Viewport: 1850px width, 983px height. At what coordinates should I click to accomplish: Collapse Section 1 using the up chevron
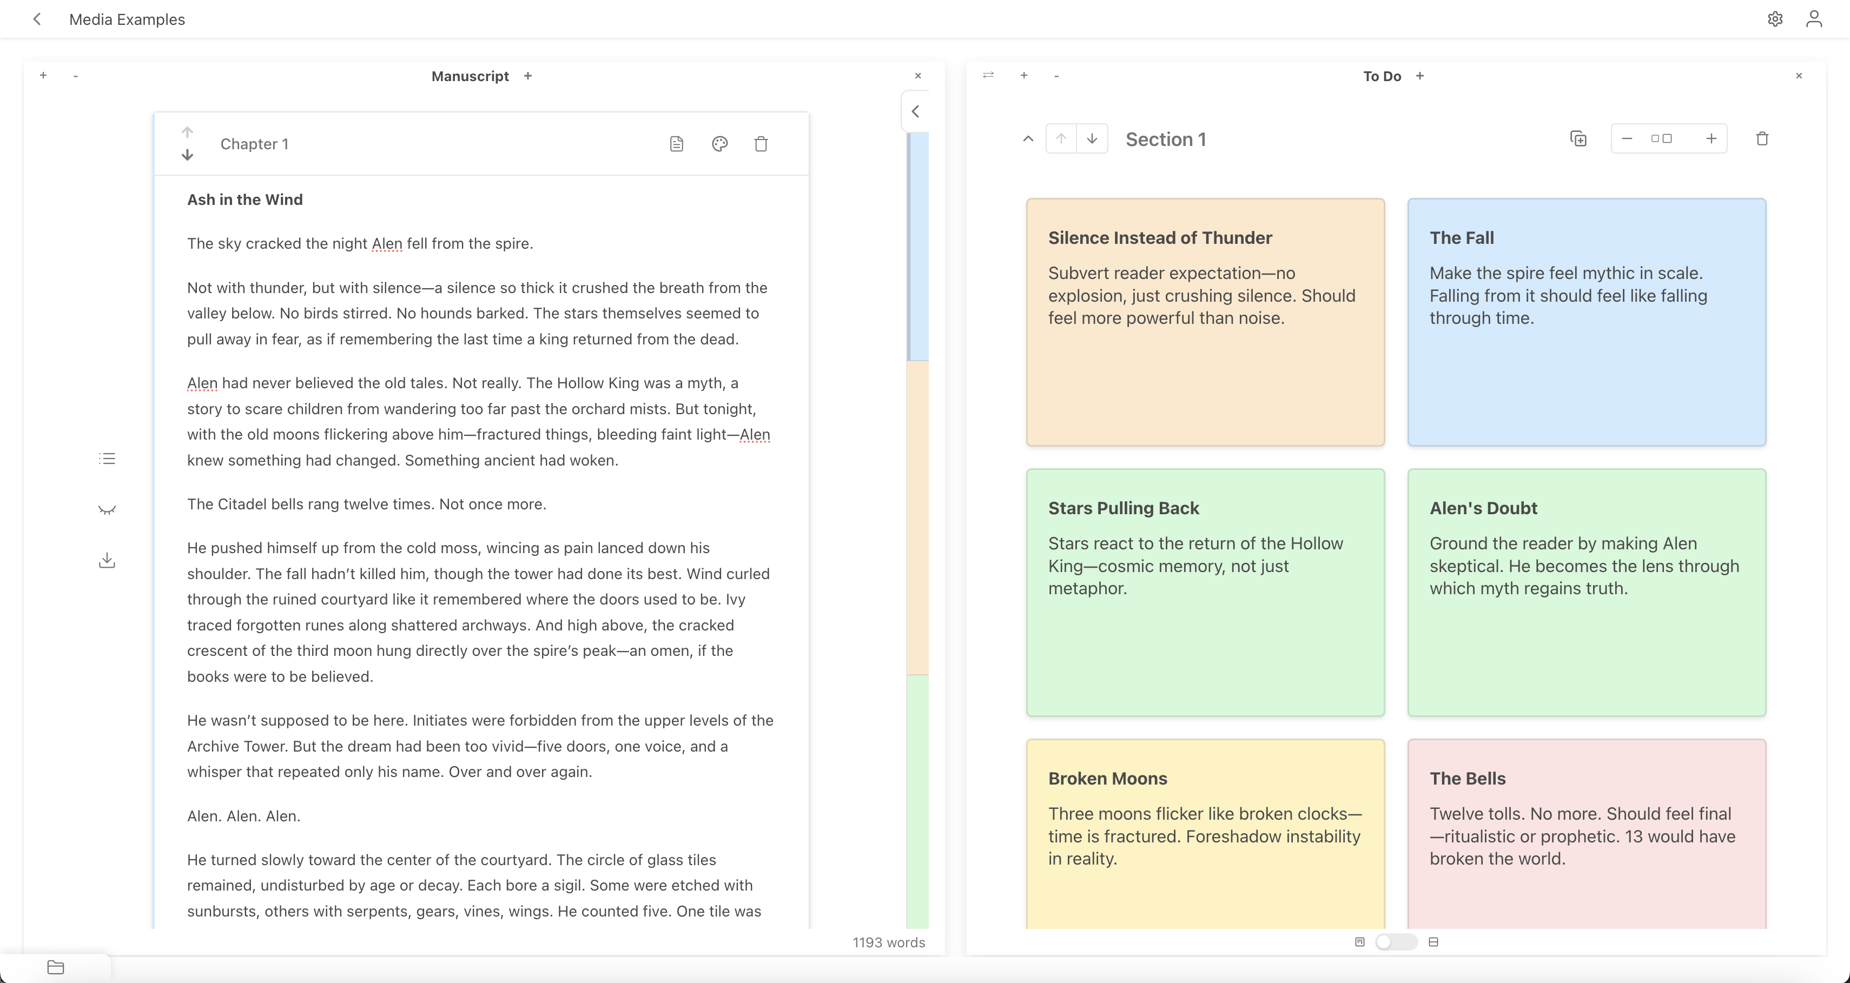tap(1027, 138)
